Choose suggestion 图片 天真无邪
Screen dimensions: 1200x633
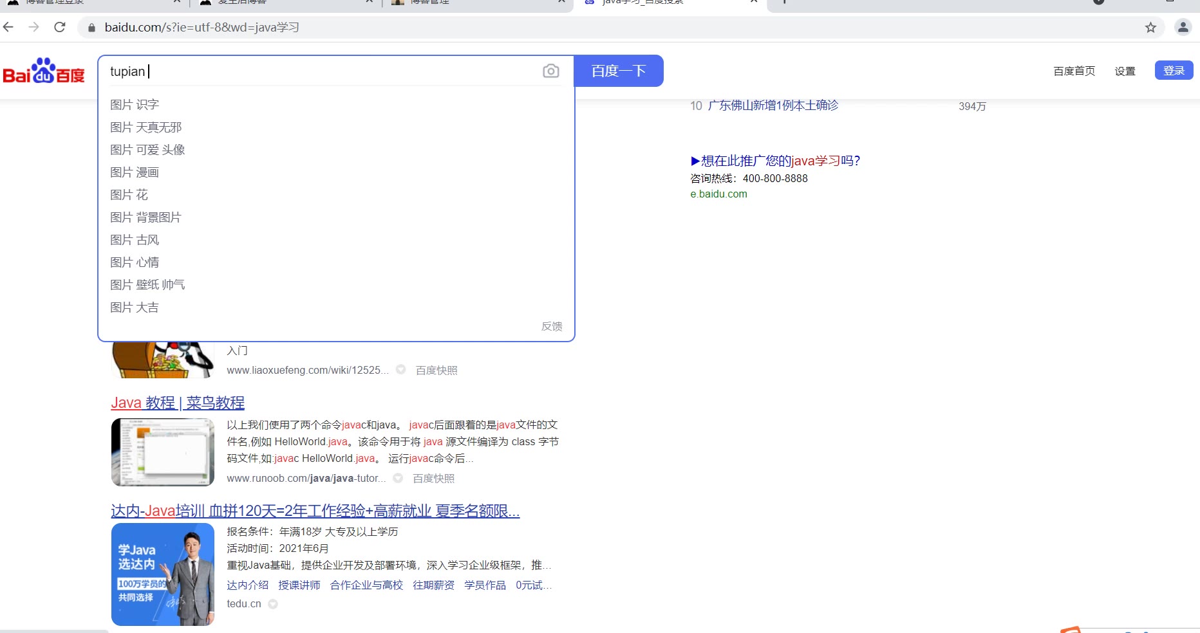click(336, 127)
